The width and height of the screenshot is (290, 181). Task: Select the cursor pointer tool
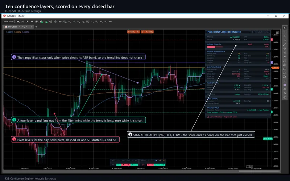tap(285, 28)
